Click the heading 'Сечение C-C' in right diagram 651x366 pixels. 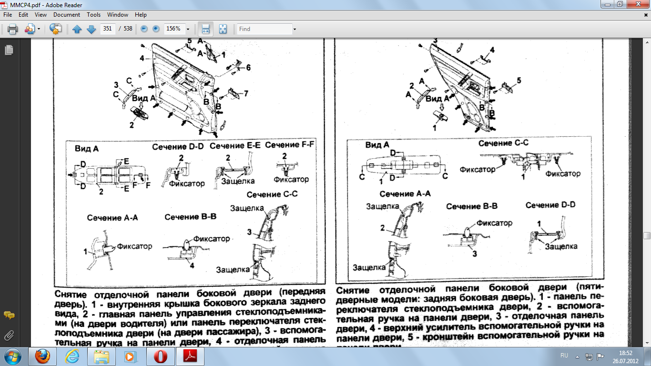(x=504, y=143)
